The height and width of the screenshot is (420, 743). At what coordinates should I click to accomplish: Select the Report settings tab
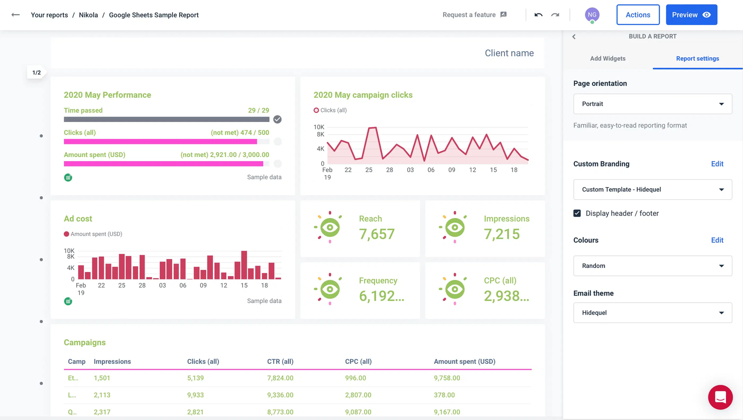tap(697, 59)
